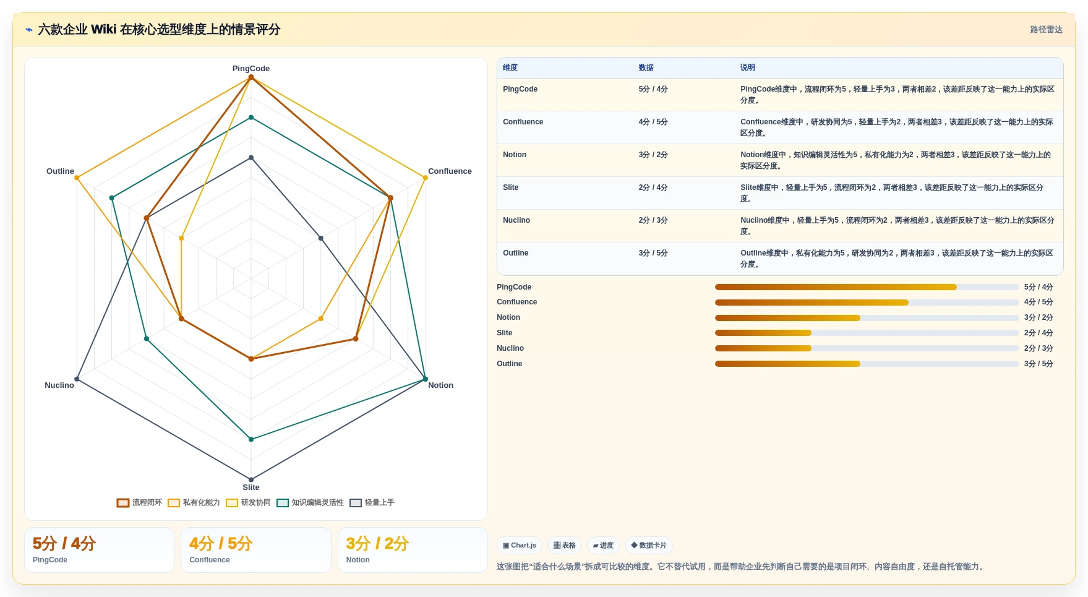
Task: Click the 进度 tag pill
Action: click(x=603, y=546)
